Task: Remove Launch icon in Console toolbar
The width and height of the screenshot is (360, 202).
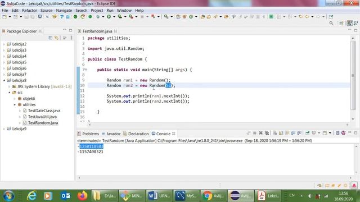Action: [x=260, y=133]
